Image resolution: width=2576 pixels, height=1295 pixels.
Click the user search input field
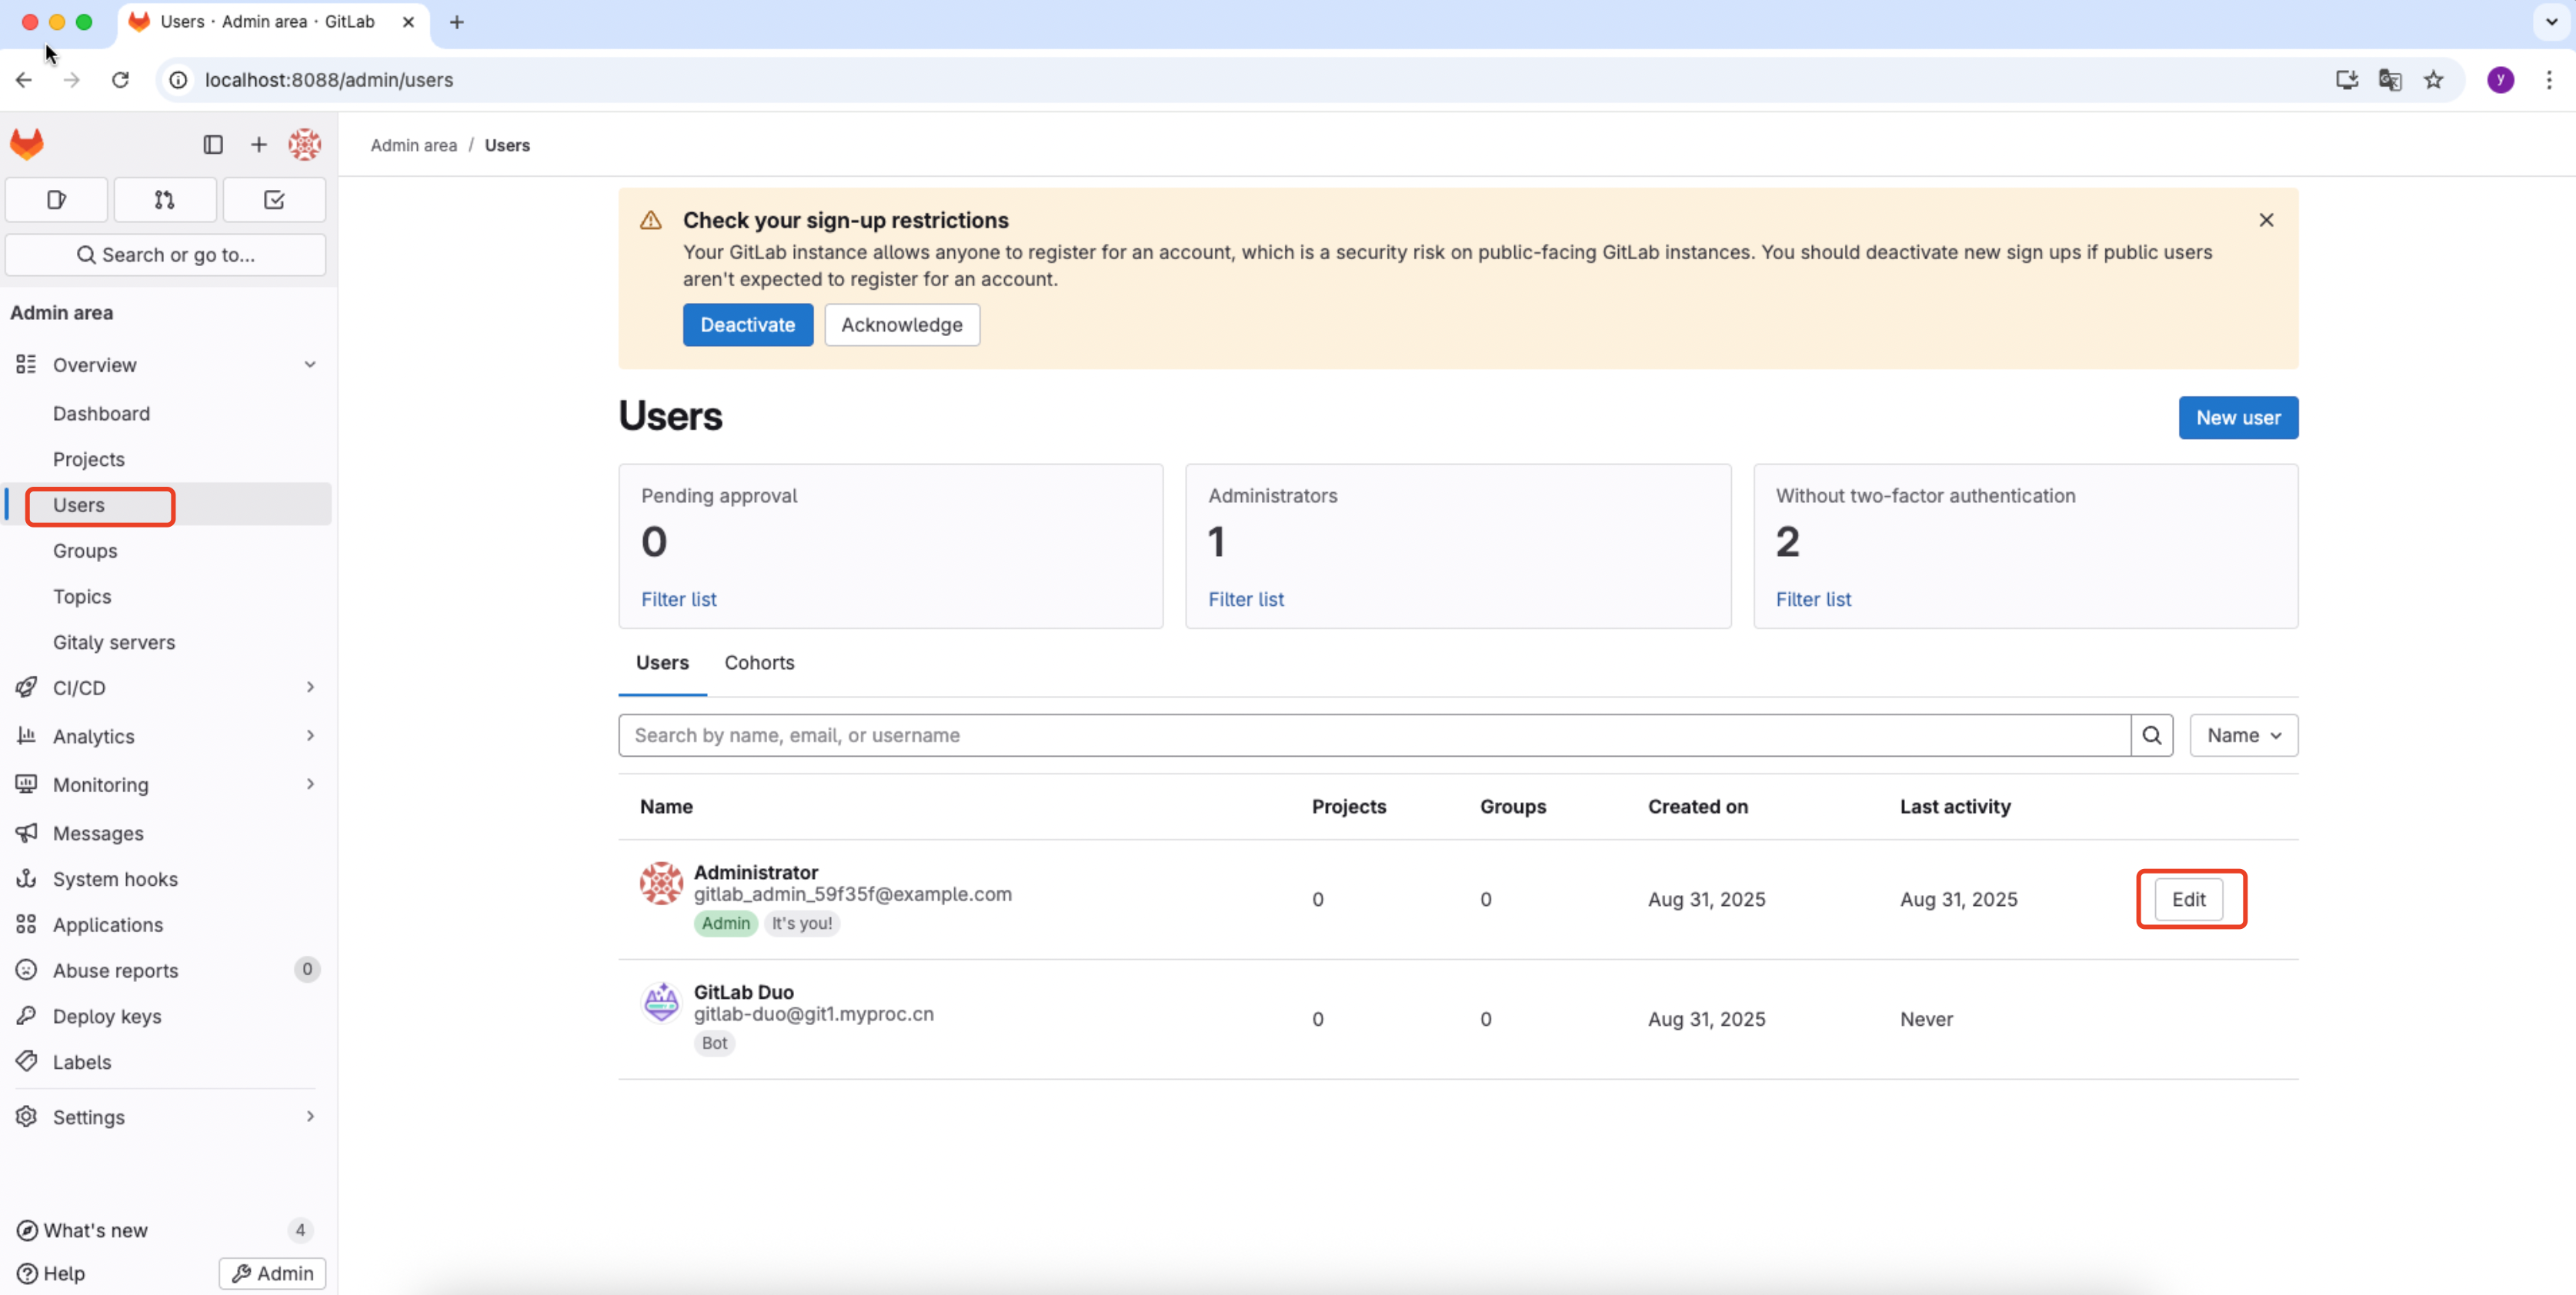1373,735
